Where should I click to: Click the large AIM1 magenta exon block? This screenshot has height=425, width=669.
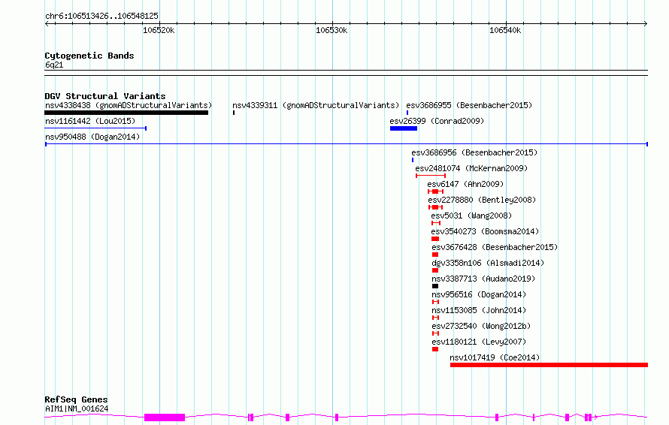tap(165, 417)
